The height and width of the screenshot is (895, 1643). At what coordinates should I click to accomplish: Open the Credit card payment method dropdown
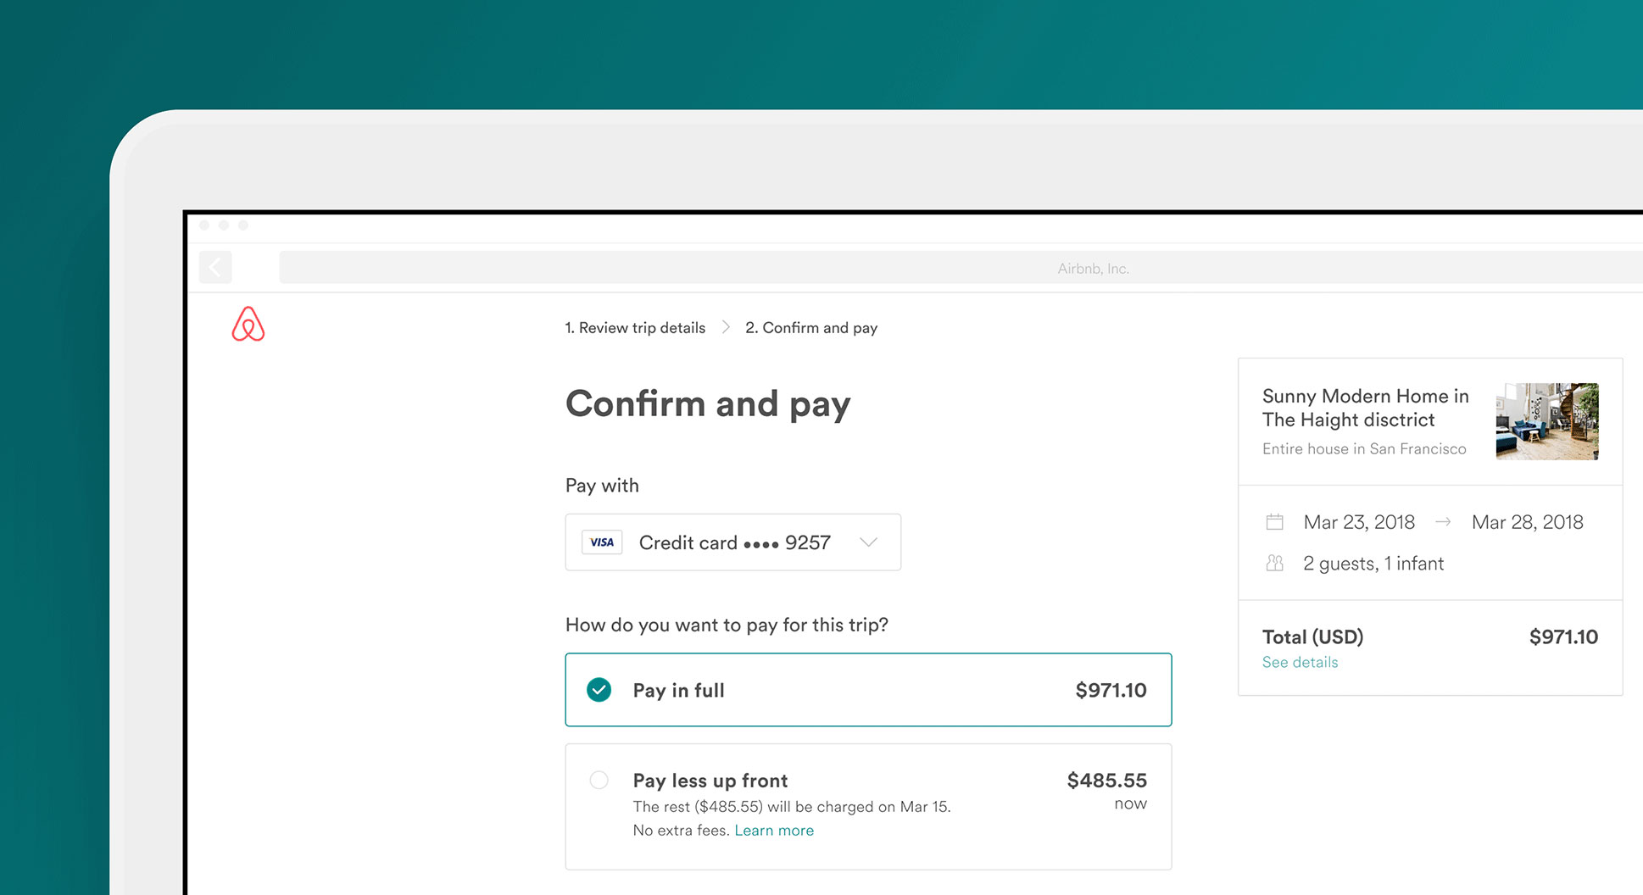[732, 542]
